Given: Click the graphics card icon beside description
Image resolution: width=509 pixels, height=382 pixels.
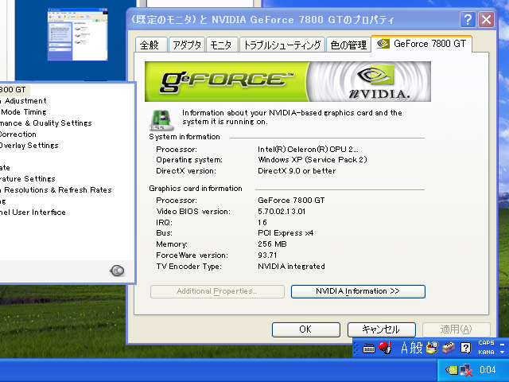Looking at the screenshot, I should tap(161, 120).
